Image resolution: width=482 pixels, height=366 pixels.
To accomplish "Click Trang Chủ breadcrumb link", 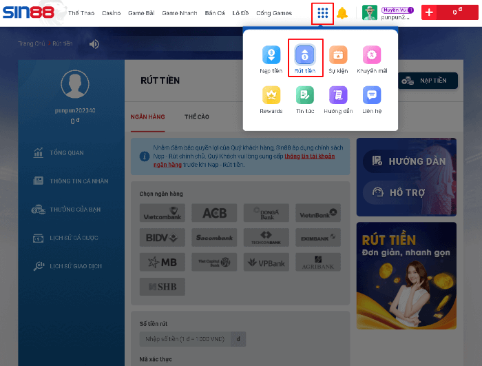I will pos(32,43).
